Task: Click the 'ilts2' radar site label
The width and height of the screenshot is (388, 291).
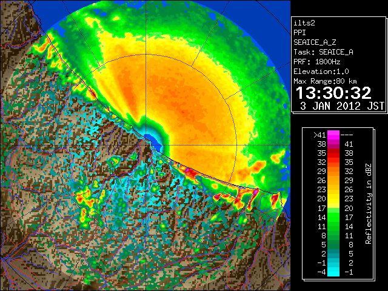Action: [x=304, y=23]
